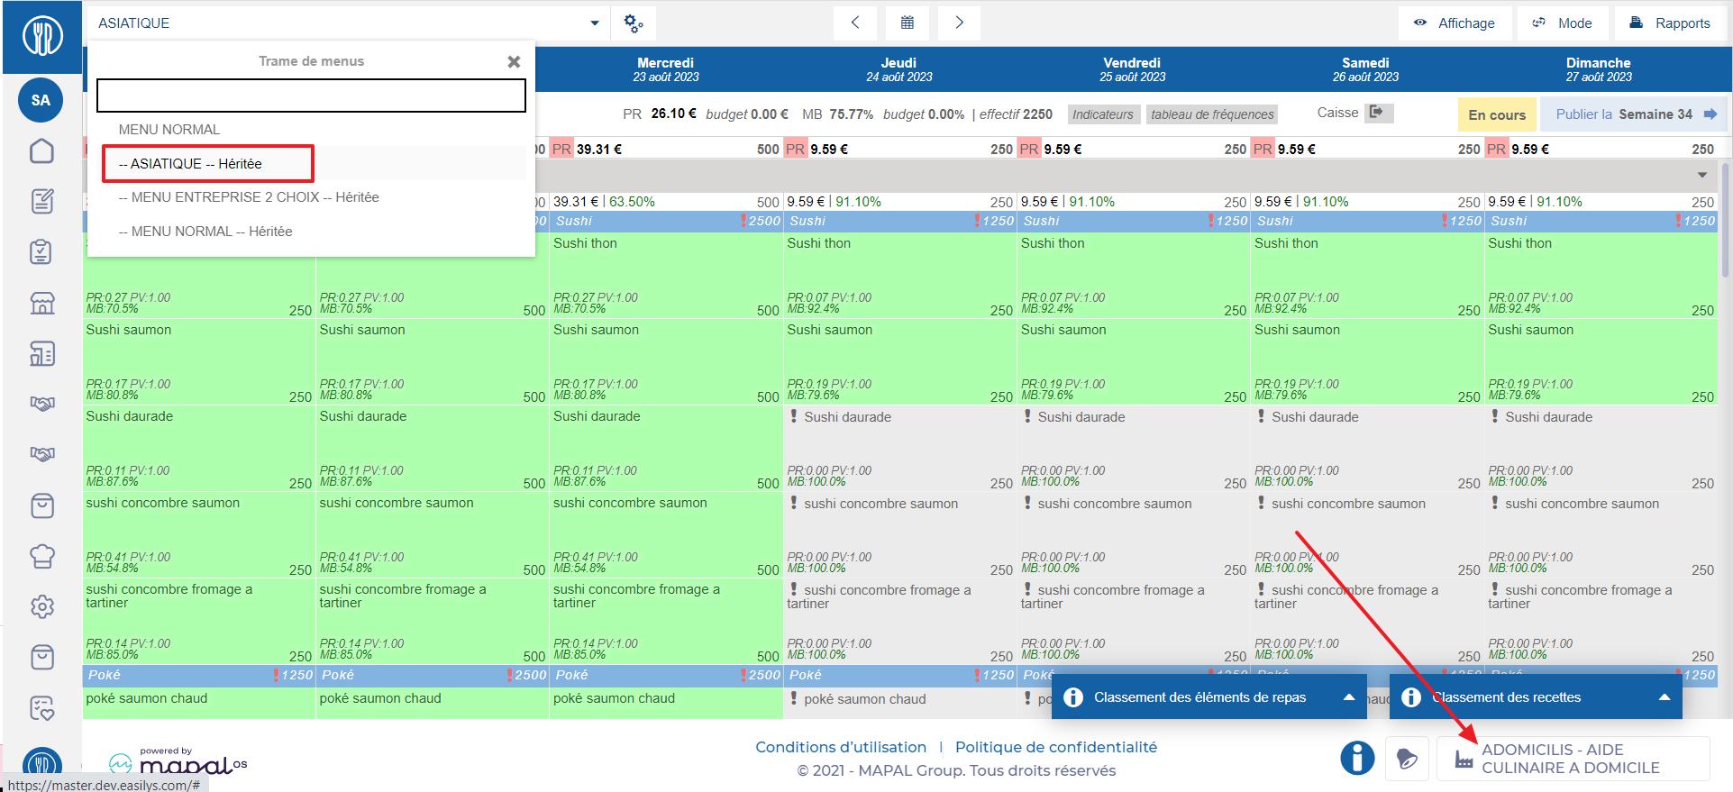Click Sushi thon cell under Jeudi

pyautogui.click(x=899, y=275)
